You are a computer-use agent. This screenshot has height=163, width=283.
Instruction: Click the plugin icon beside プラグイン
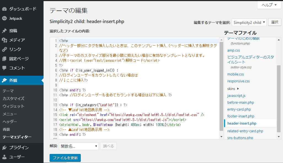4,148
